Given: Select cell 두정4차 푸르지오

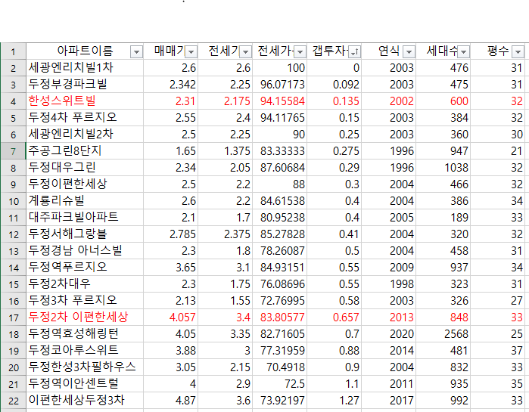Looking at the screenshot, I should 85,118.
